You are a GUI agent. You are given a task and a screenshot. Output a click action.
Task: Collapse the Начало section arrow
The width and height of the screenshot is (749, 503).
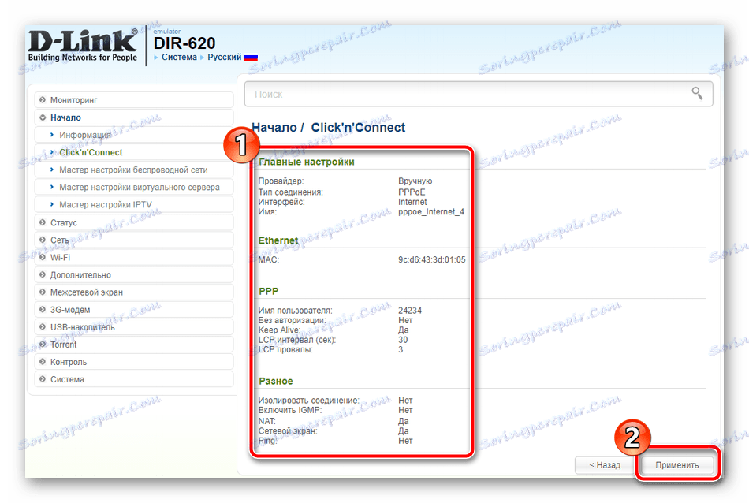[43, 117]
